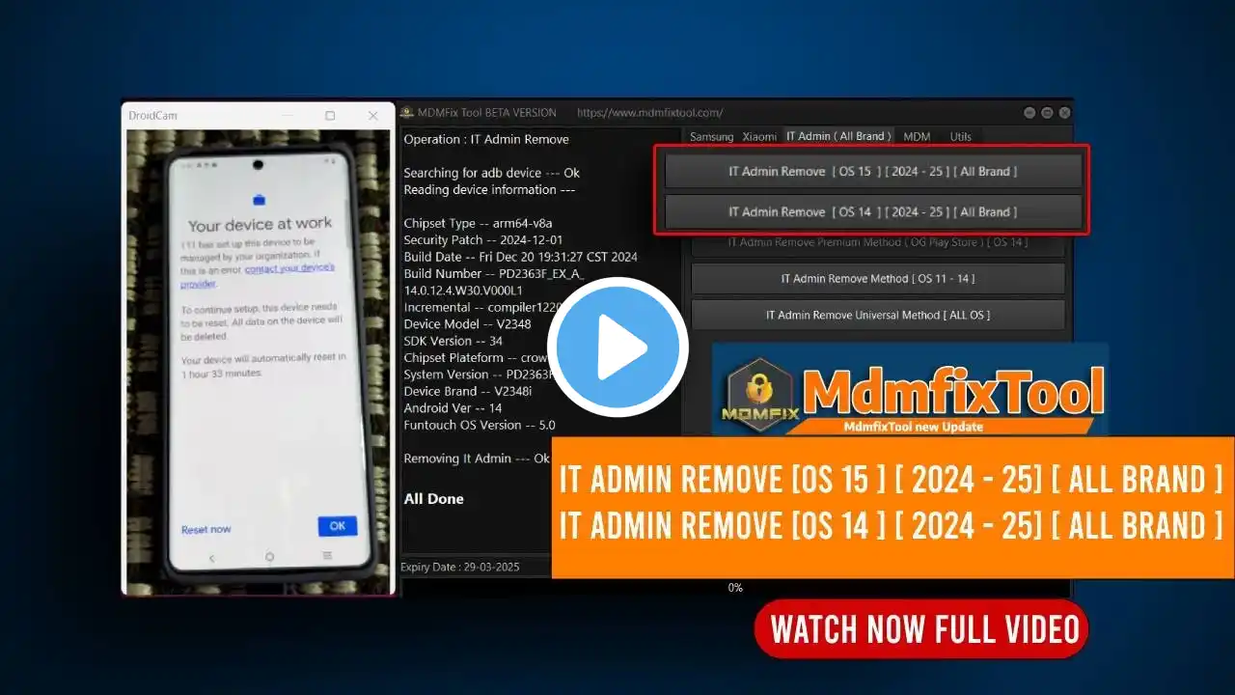
Task: Click the mdmfixtool.com URL in the title bar
Action: point(649,113)
